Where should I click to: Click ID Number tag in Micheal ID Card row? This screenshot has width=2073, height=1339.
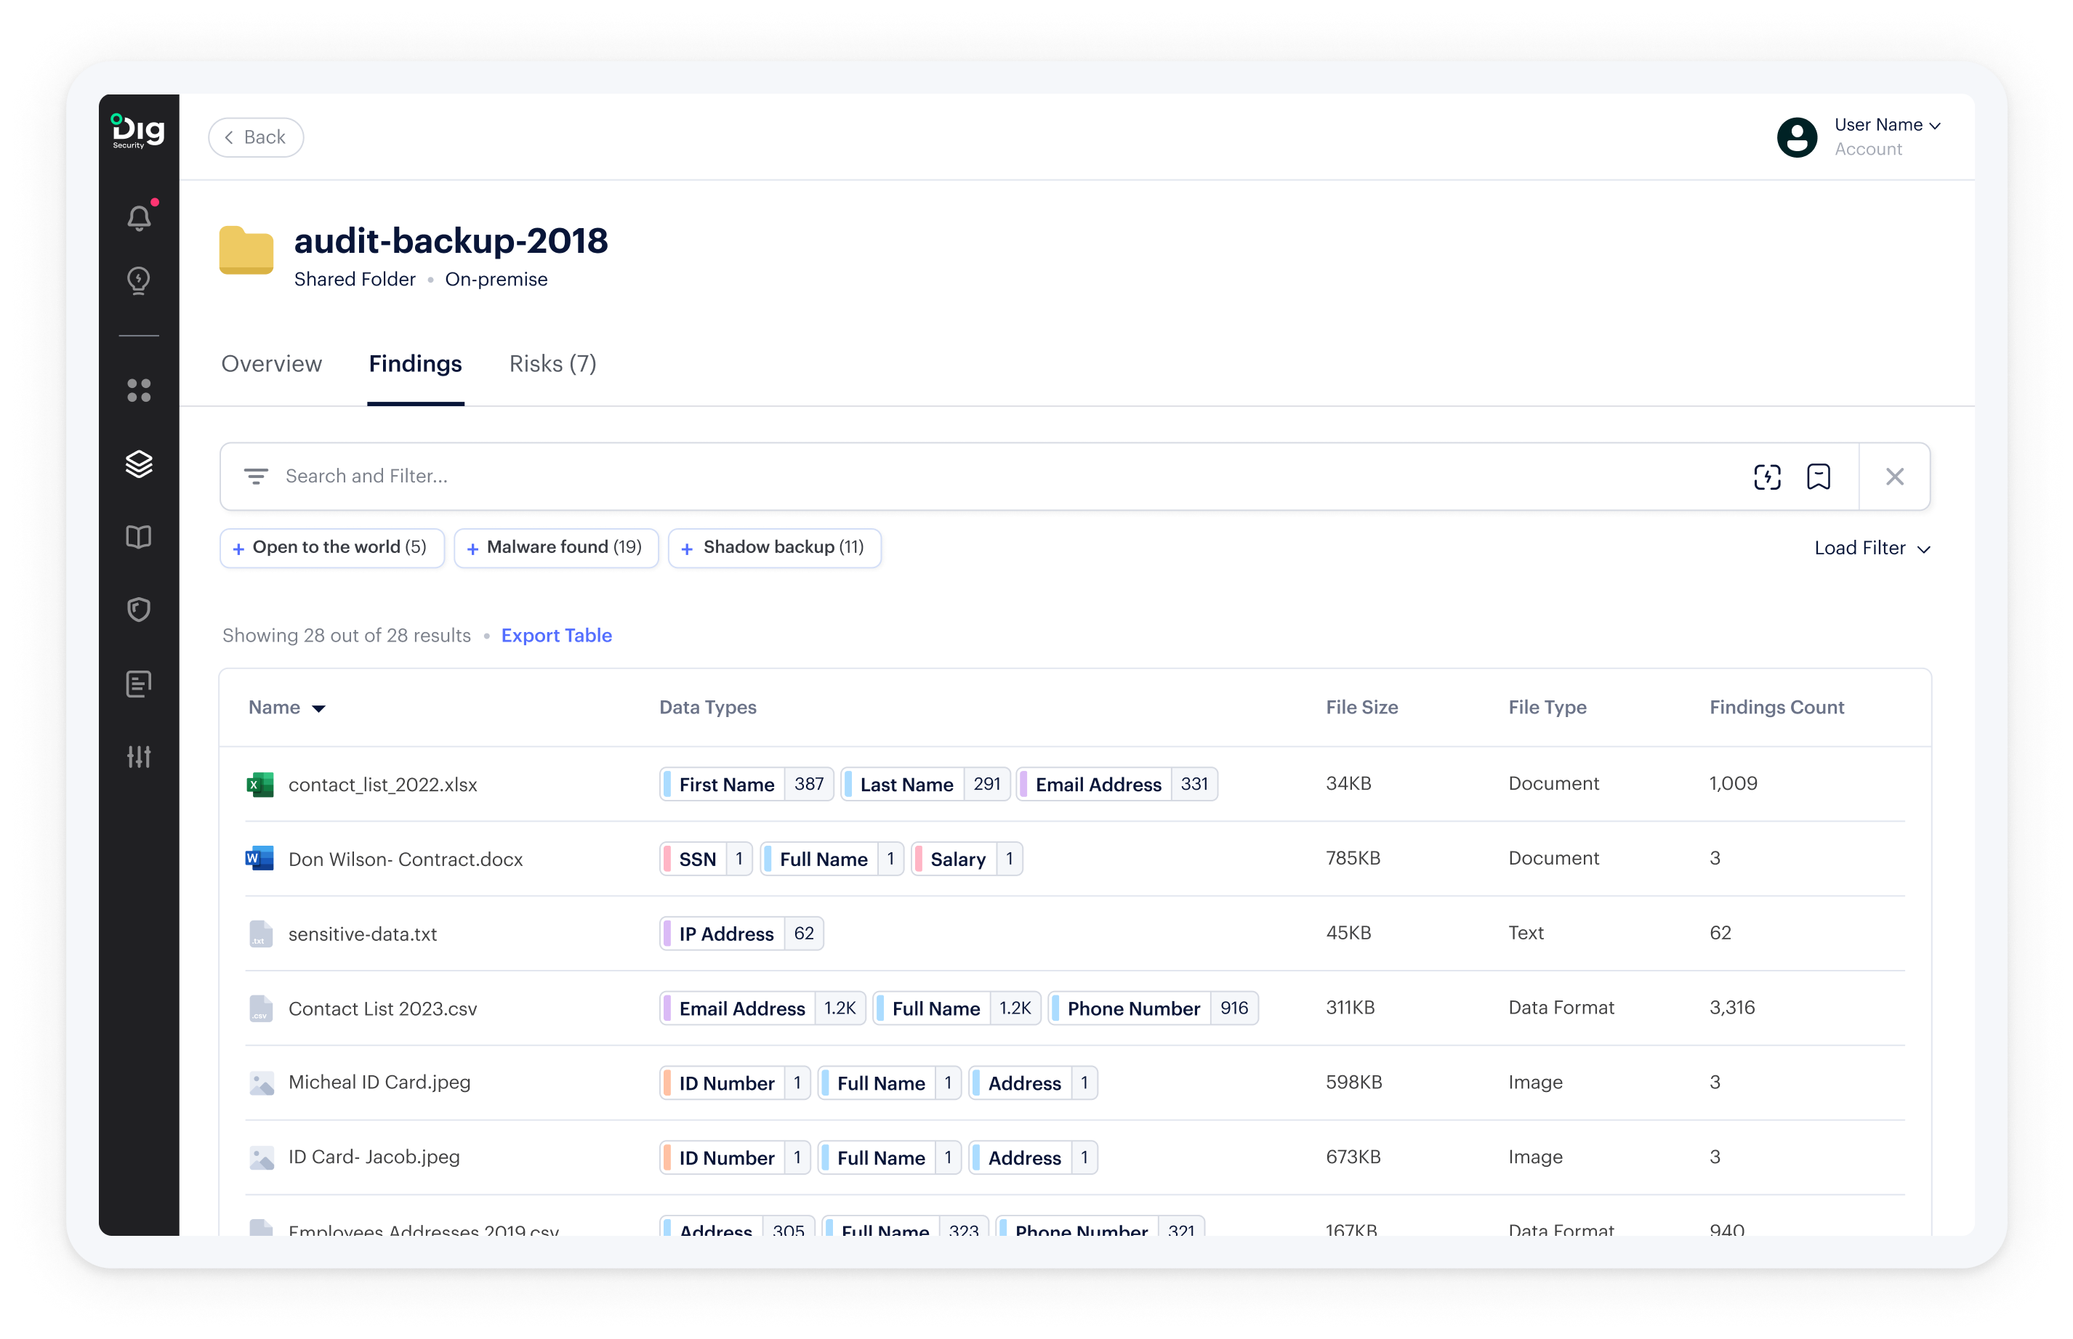[x=735, y=1083]
